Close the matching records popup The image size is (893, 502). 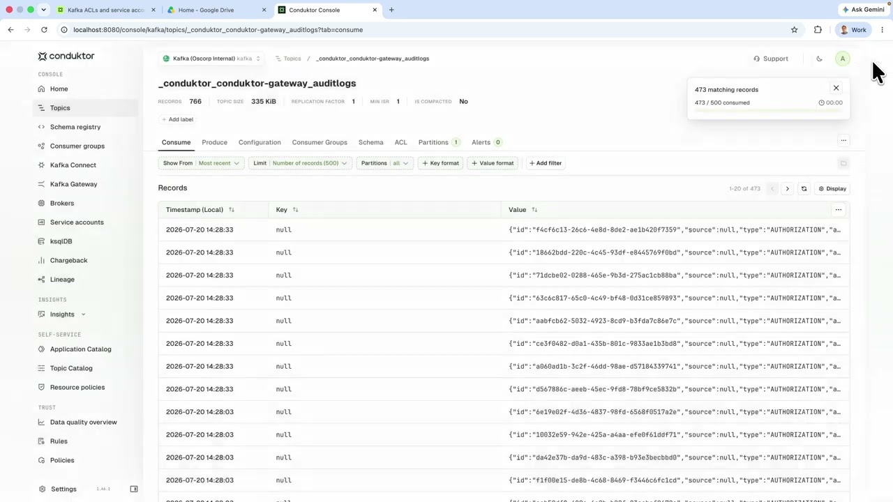(836, 88)
